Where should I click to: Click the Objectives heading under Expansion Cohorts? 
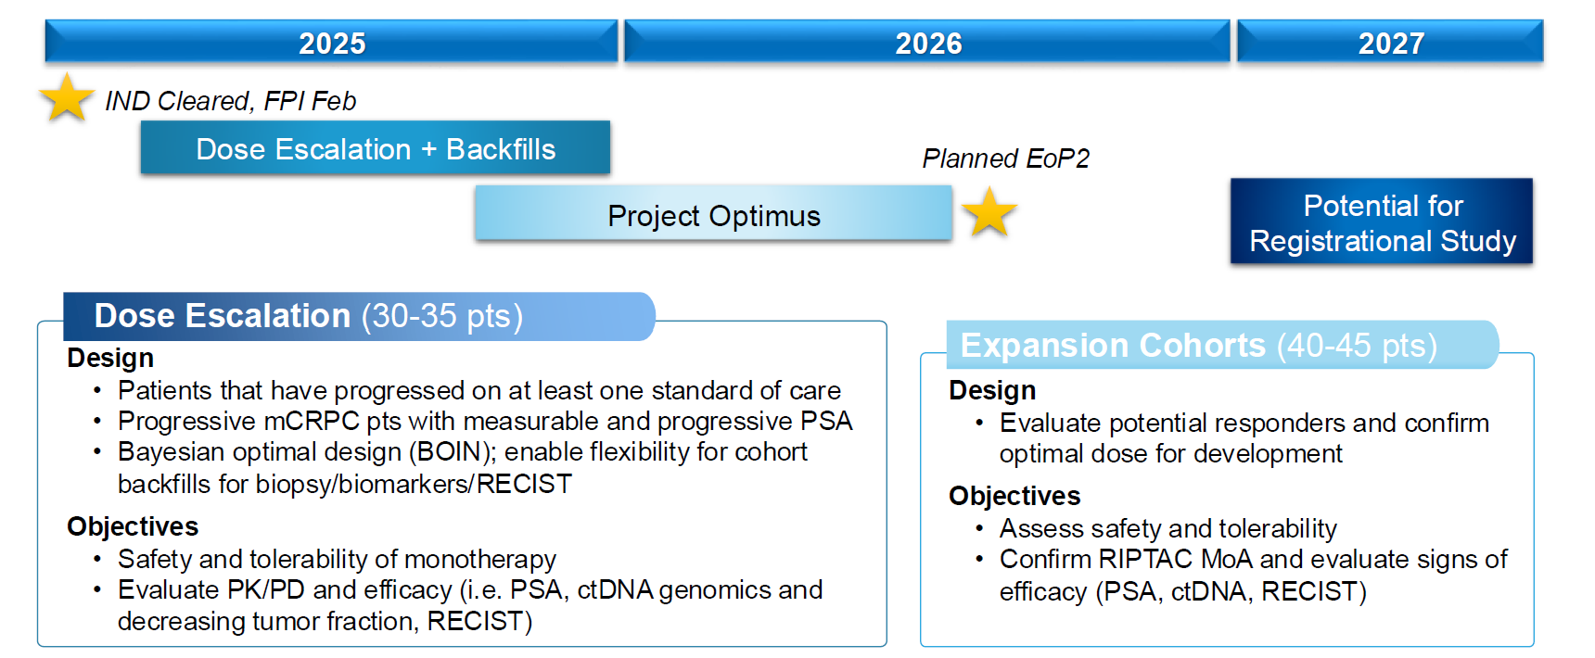(1014, 496)
